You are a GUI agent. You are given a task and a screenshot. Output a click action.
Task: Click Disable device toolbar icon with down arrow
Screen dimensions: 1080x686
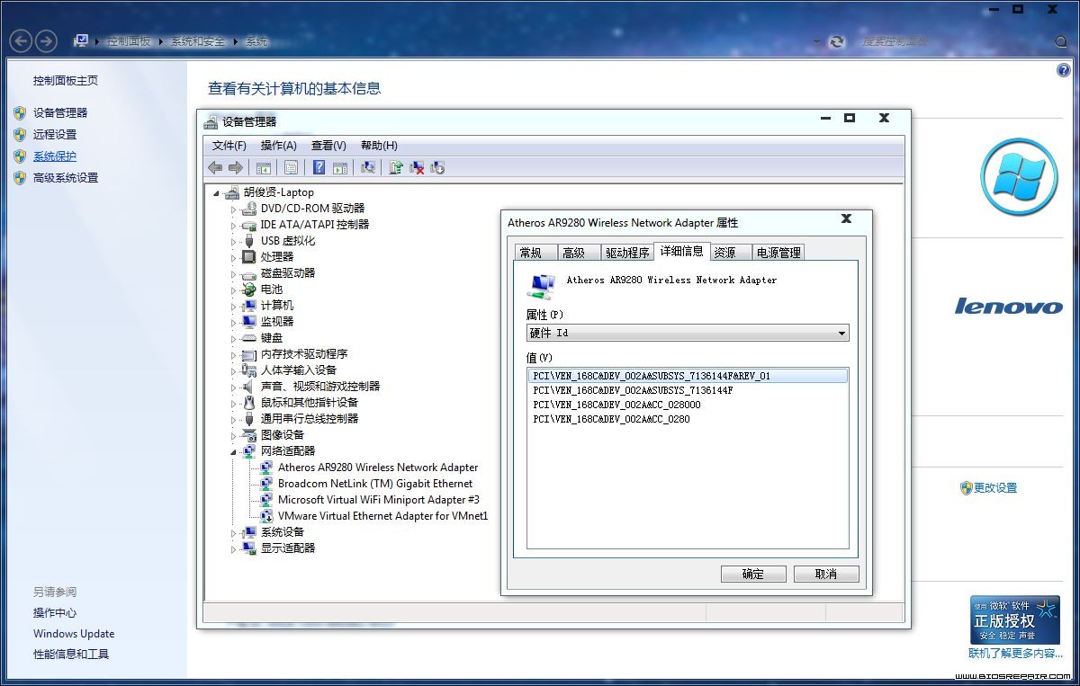point(438,167)
